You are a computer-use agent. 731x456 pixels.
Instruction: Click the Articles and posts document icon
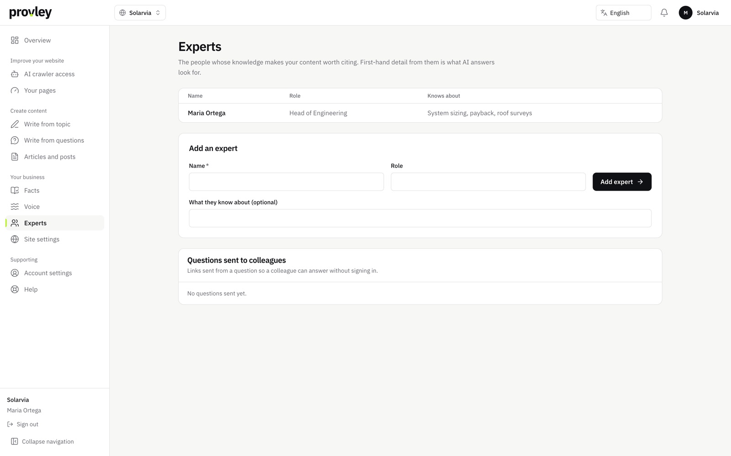coord(15,157)
